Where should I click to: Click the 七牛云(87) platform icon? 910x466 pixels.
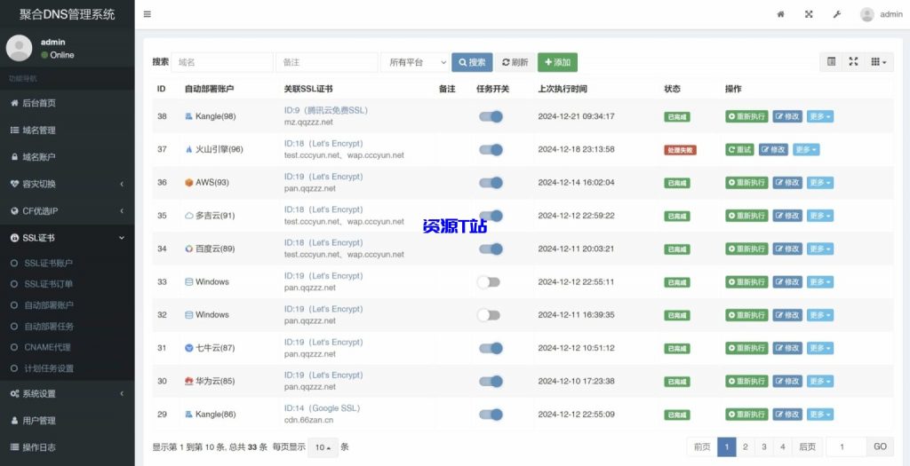tap(188, 348)
